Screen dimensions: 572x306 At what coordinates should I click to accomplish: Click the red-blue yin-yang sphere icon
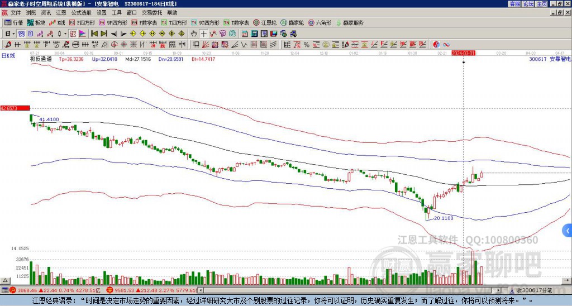coord(436,45)
